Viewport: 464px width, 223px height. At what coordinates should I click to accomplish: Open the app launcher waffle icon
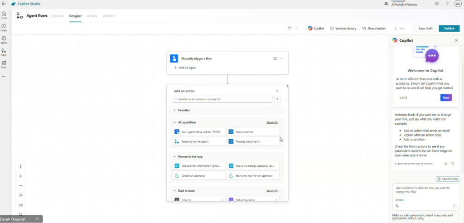click(x=4, y=4)
